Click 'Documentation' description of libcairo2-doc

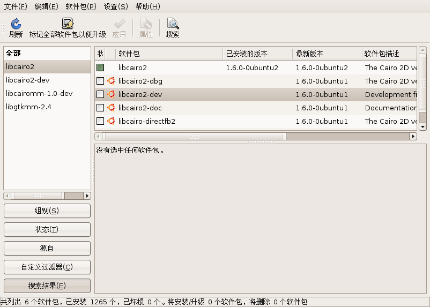[391, 108]
